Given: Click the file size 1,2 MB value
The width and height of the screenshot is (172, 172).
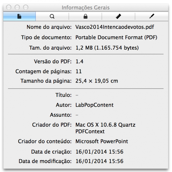Looking at the screenshot, I should click(107, 48).
